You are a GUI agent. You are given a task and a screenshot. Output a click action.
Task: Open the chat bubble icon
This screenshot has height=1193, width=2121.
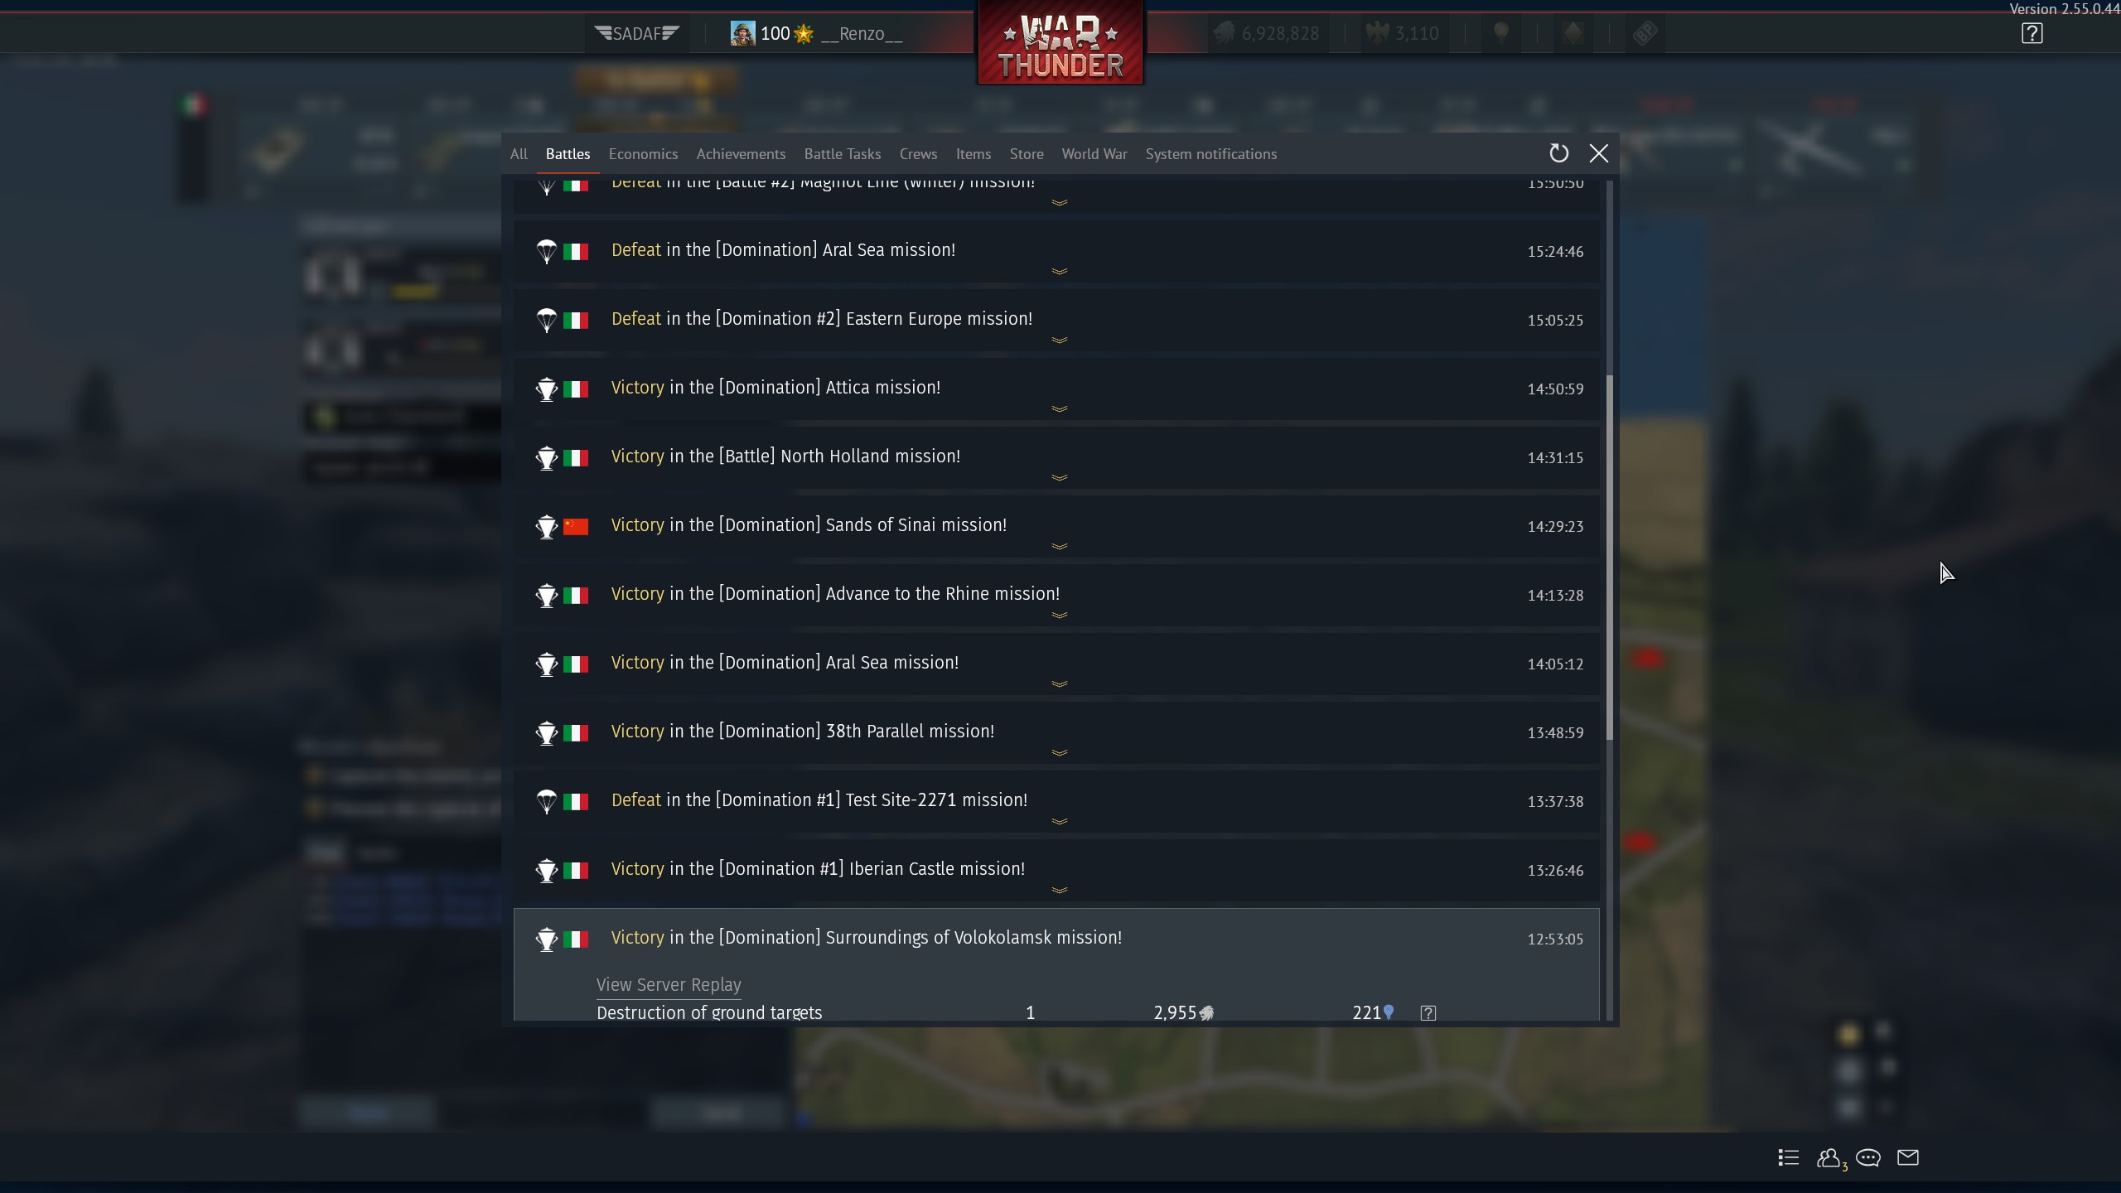(1868, 1157)
